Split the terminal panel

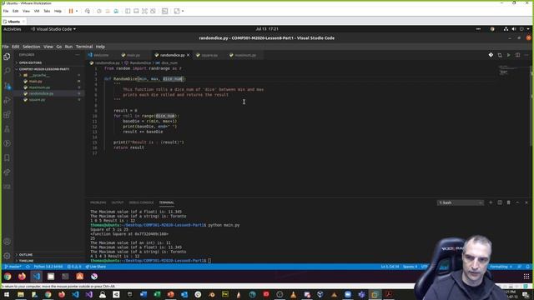[x=500, y=202]
